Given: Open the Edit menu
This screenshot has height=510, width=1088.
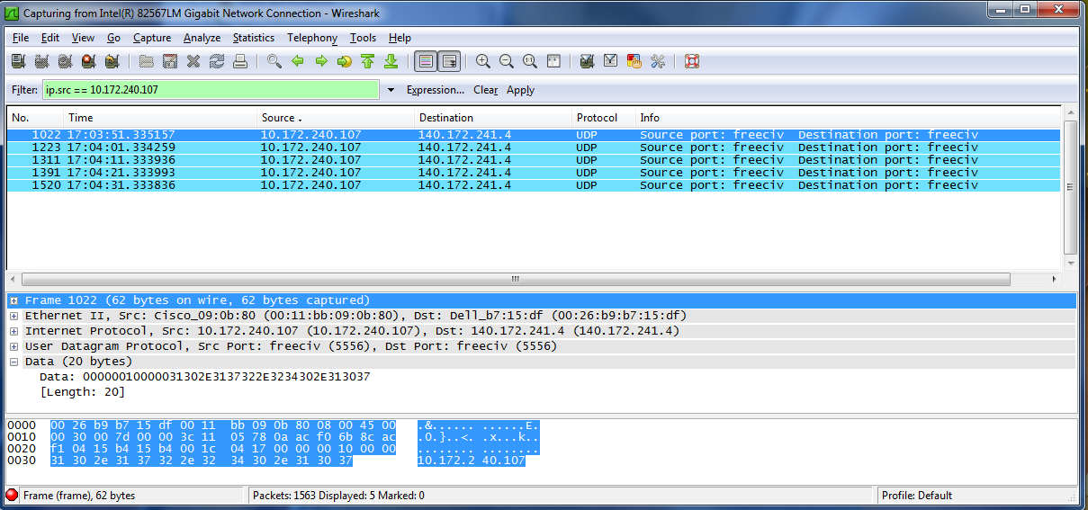Looking at the screenshot, I should (50, 38).
